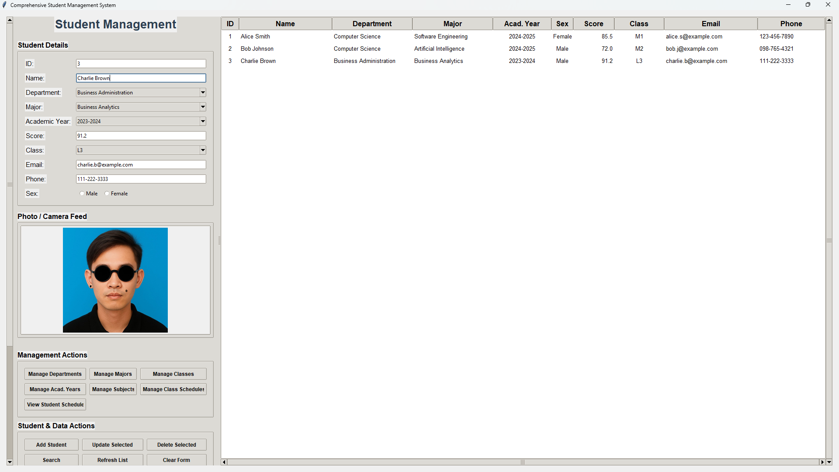
Task: Click the Score input field
Action: point(141,136)
